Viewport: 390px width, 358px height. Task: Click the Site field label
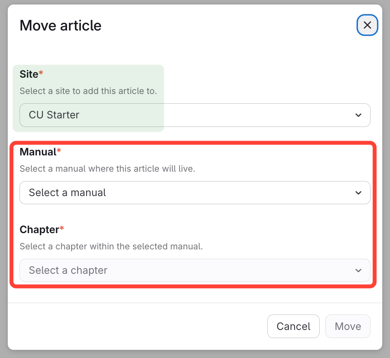[x=29, y=74]
